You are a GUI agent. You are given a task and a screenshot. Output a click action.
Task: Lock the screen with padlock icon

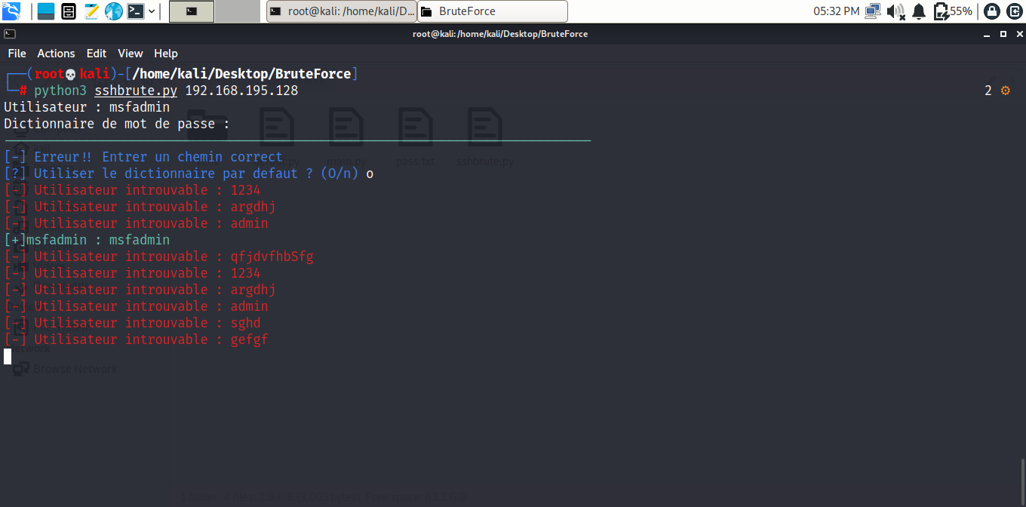point(992,11)
